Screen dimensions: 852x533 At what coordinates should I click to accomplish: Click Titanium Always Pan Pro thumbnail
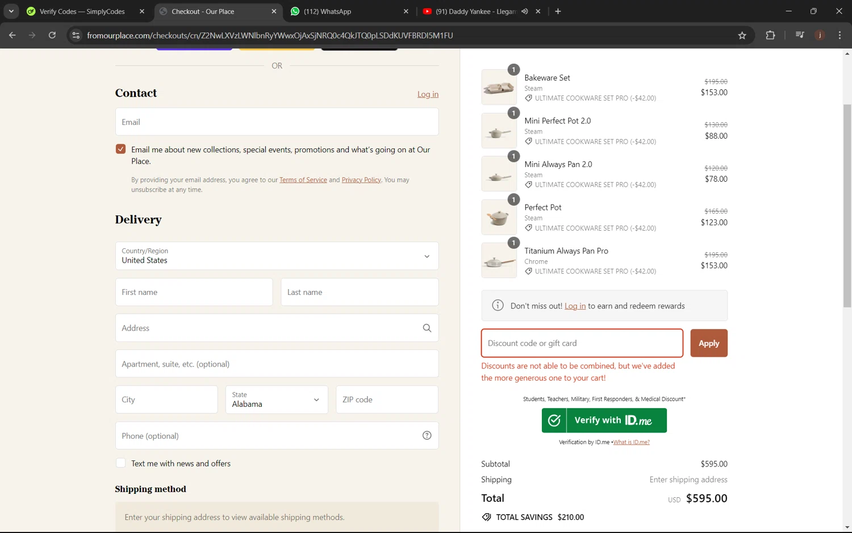[499, 260]
